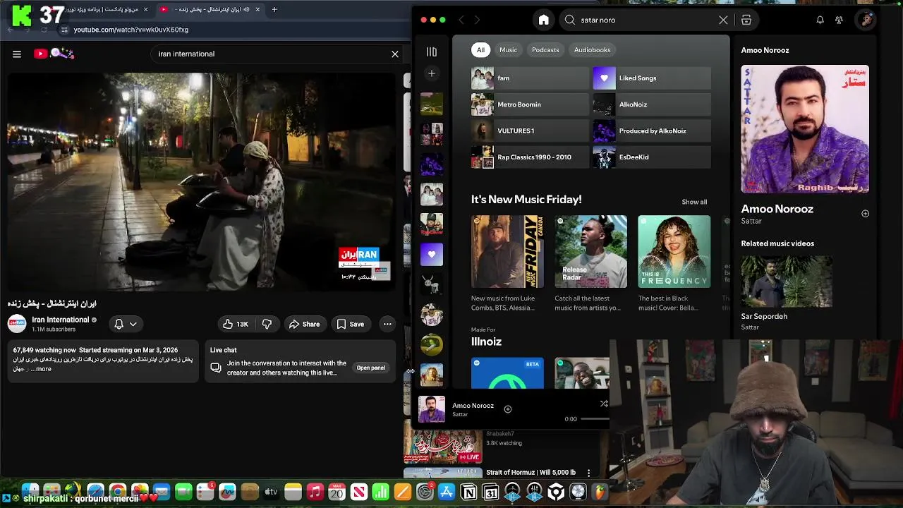The image size is (903, 508).
Task: Open panel for YouTube live chat
Action: click(371, 368)
